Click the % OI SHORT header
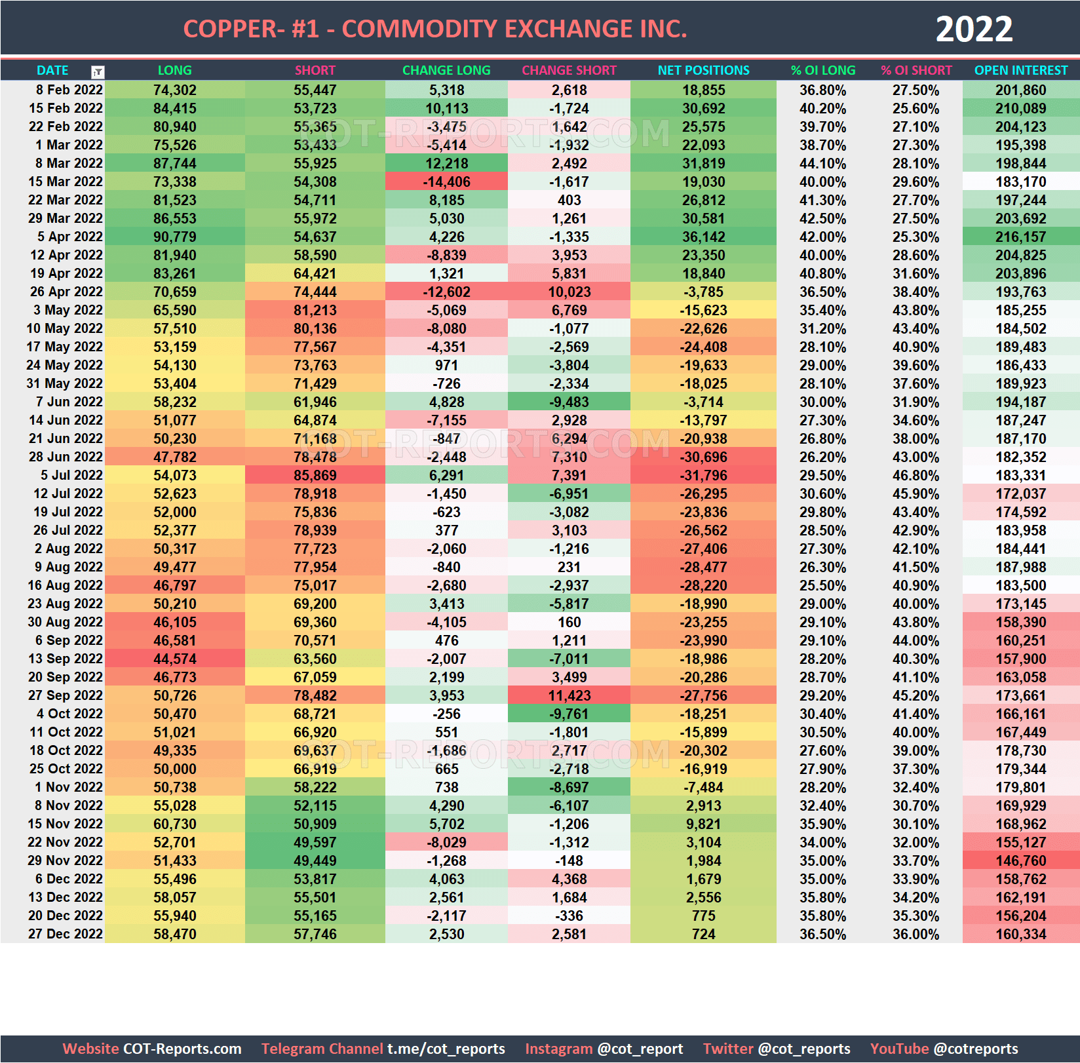Image resolution: width=1080 pixels, height=1063 pixels. [916, 70]
